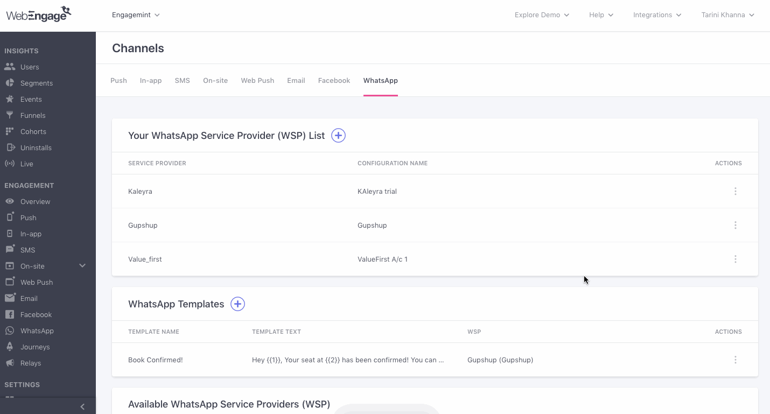Click the Funnels icon in sidebar
The height and width of the screenshot is (414, 770).
coord(10,115)
